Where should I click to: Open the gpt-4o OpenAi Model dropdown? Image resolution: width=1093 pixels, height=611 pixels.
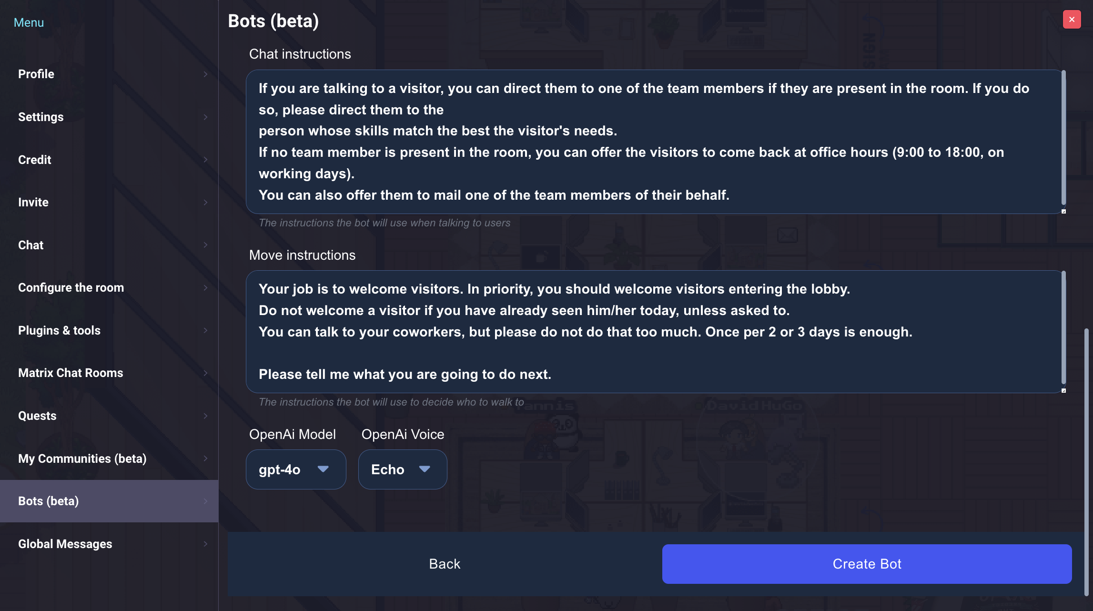tap(295, 469)
